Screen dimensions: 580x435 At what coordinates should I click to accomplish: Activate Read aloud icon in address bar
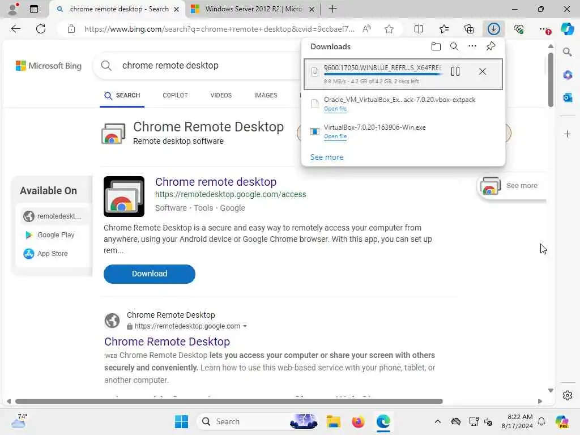[x=366, y=29]
